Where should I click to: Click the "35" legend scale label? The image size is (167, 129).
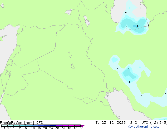[63, 128]
